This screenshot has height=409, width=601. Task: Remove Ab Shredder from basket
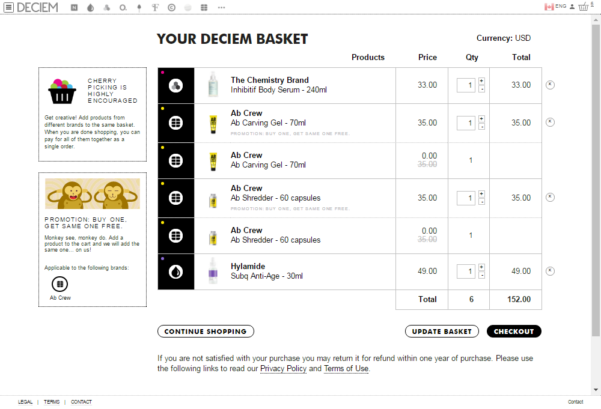(550, 197)
